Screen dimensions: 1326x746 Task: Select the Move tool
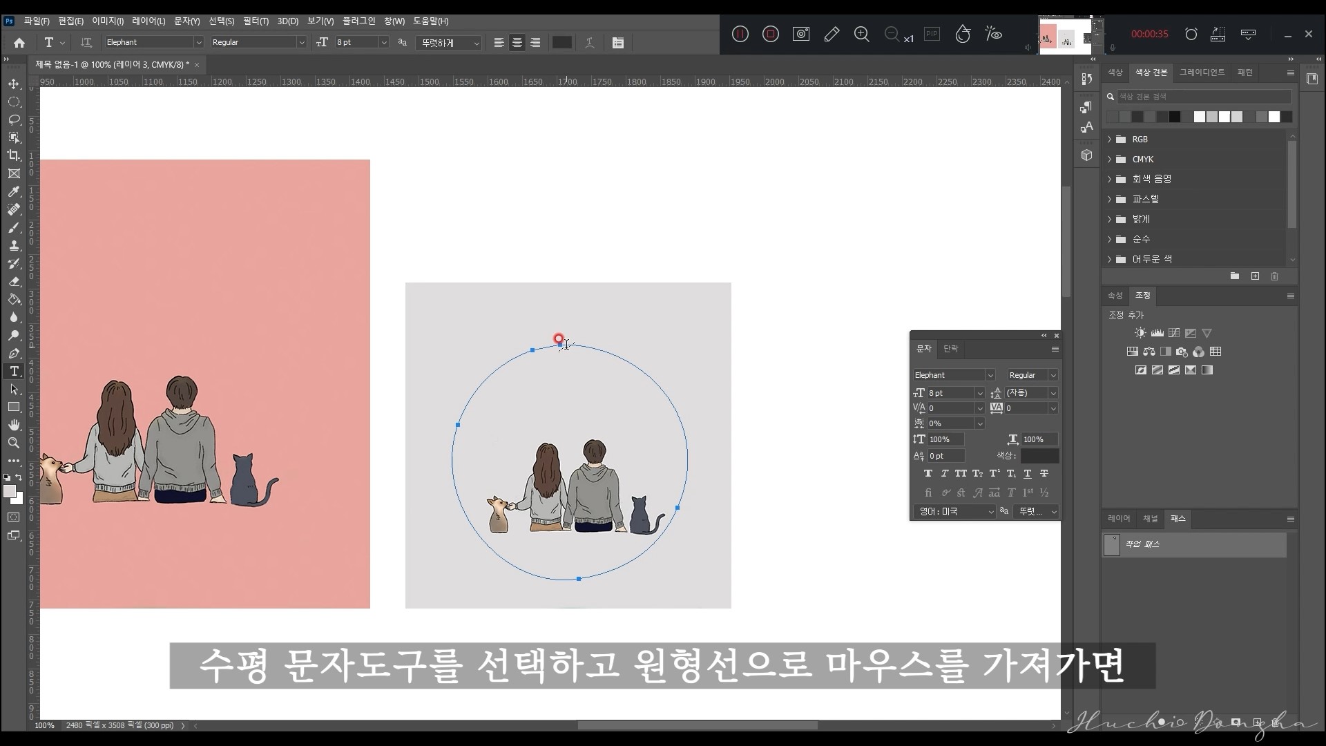click(14, 84)
